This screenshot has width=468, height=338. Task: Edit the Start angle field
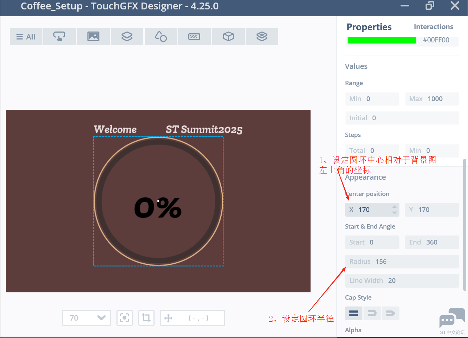point(372,242)
